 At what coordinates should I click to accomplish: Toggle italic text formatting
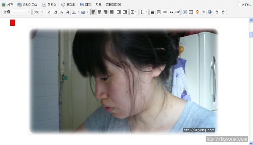coord(61,12)
